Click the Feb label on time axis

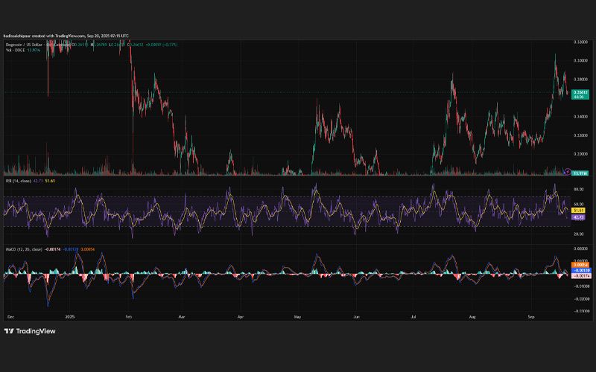[128, 317]
